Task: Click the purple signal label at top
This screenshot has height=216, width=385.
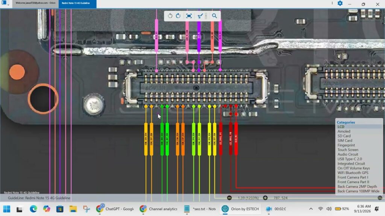Action: tap(199, 36)
